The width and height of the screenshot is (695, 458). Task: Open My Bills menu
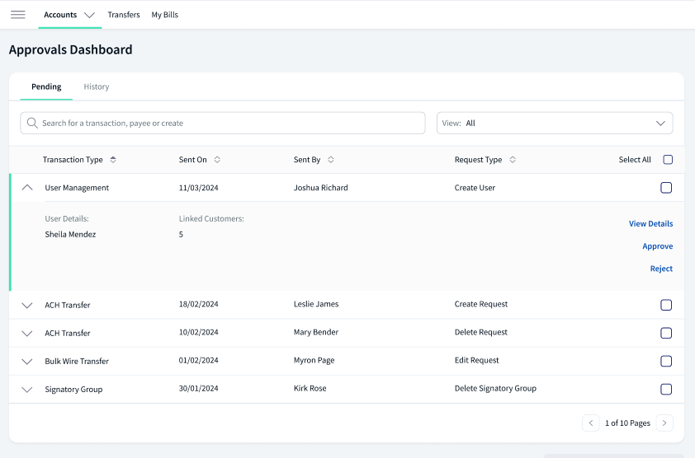165,15
